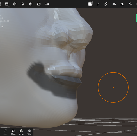Click the 98.3k faces count text
The height and width of the screenshot is (136, 137).
point(4,21)
